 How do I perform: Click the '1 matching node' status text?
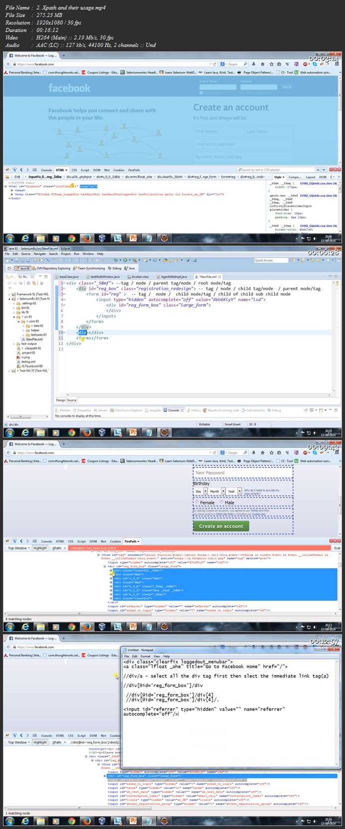pos(17,813)
